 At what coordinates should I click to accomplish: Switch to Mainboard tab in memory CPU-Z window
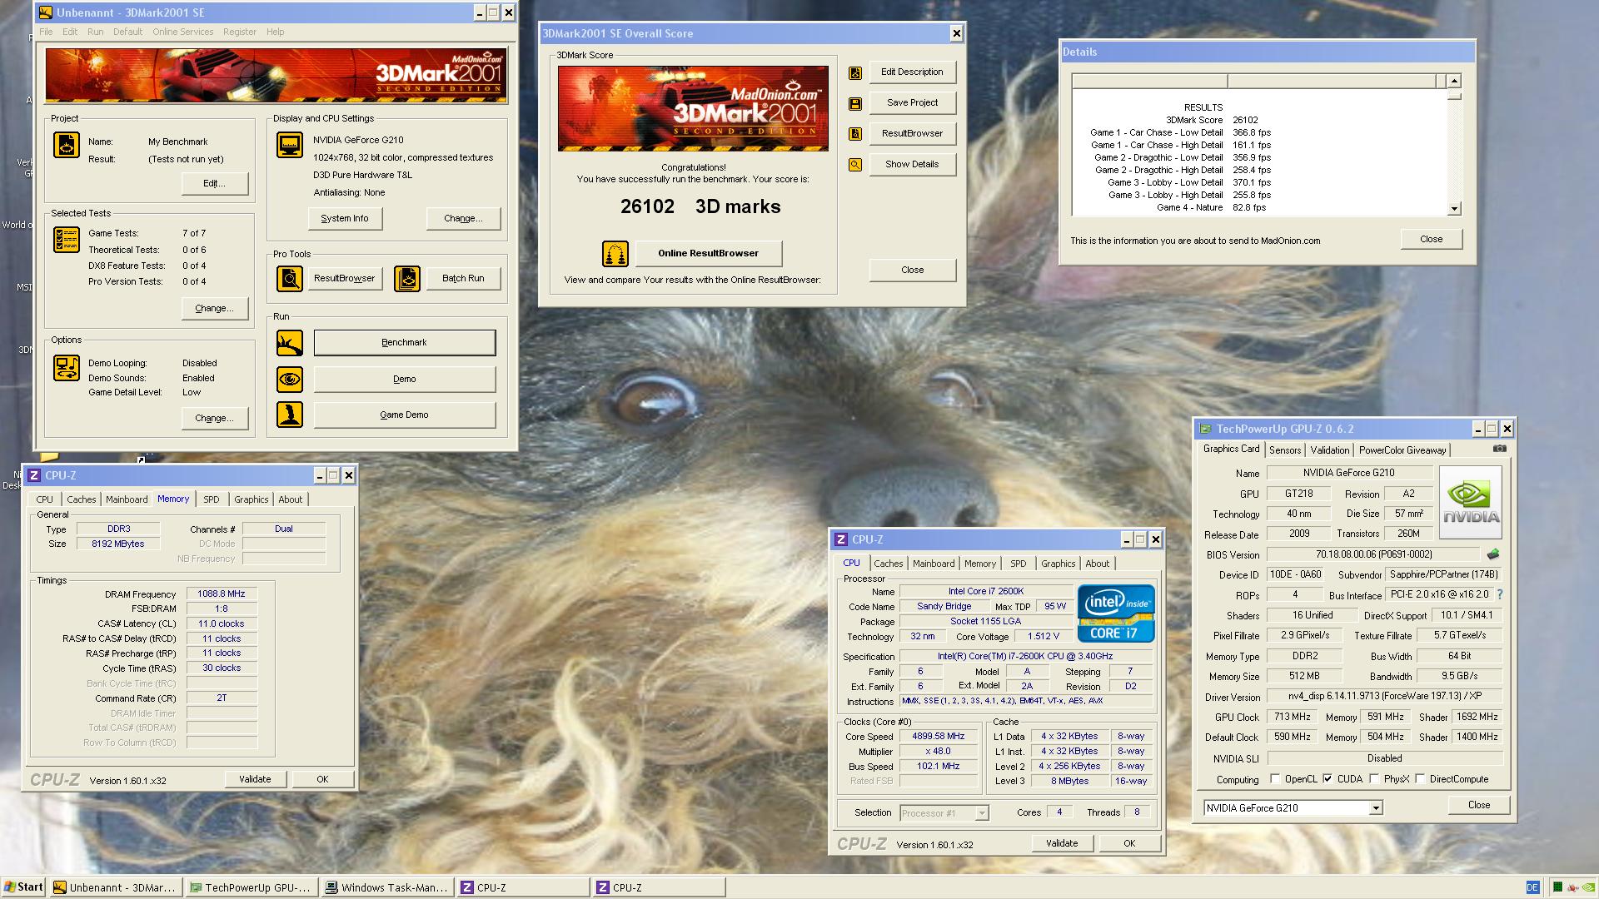[127, 499]
